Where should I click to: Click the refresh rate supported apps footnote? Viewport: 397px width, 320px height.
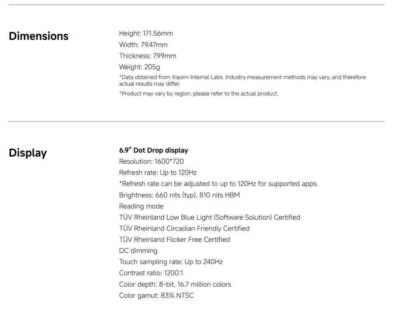(218, 184)
